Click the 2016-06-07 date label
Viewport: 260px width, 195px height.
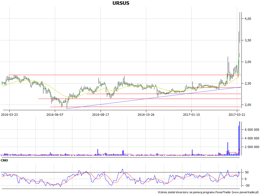(x=55, y=115)
